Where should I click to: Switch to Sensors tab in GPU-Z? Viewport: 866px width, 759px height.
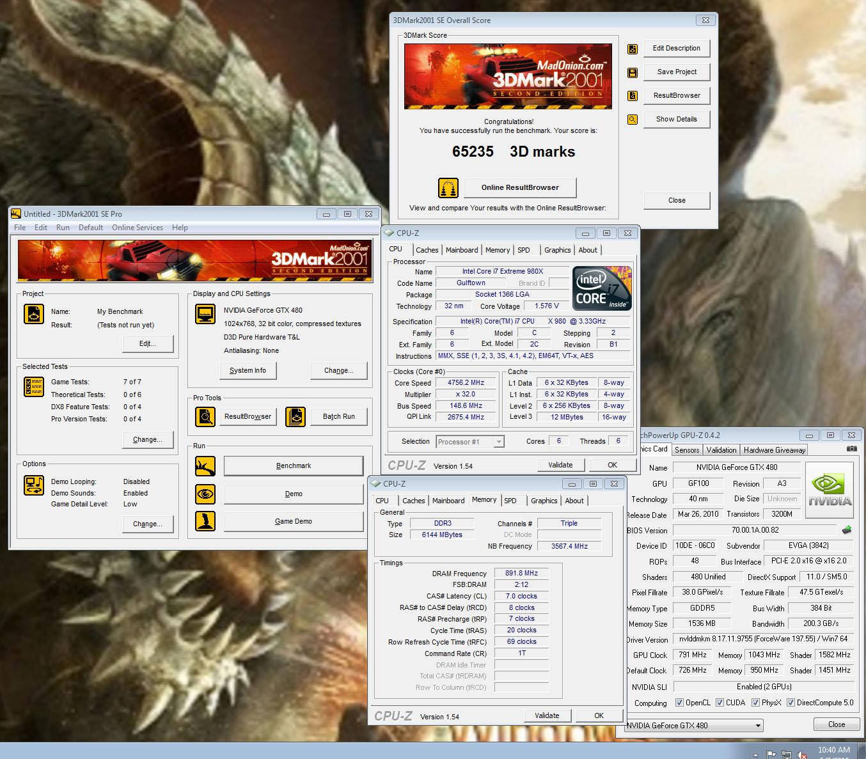coord(687,450)
